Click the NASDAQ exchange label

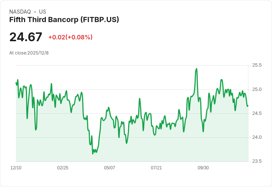click(x=20, y=12)
